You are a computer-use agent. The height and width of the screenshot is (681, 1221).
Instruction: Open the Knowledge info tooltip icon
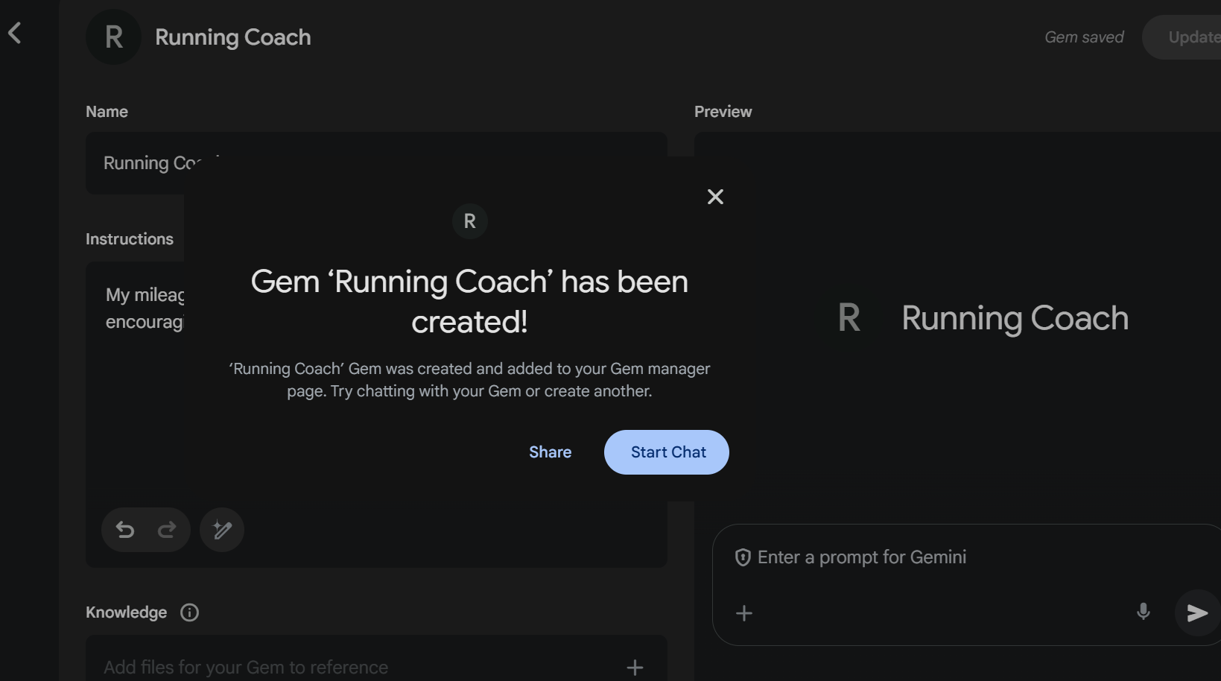tap(190, 612)
